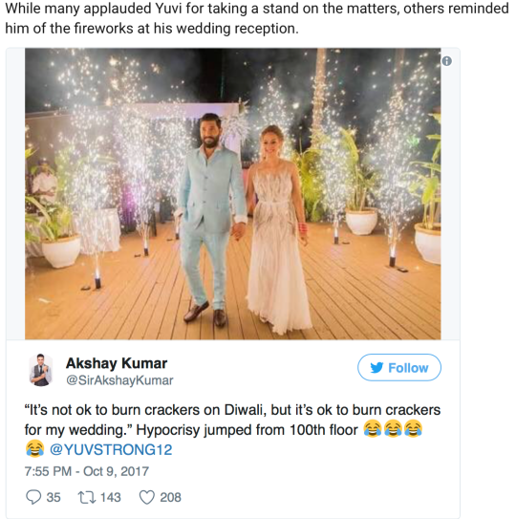The image size is (516, 519).
Task: Open the wedding fireworks photo
Action: pyautogui.click(x=233, y=194)
